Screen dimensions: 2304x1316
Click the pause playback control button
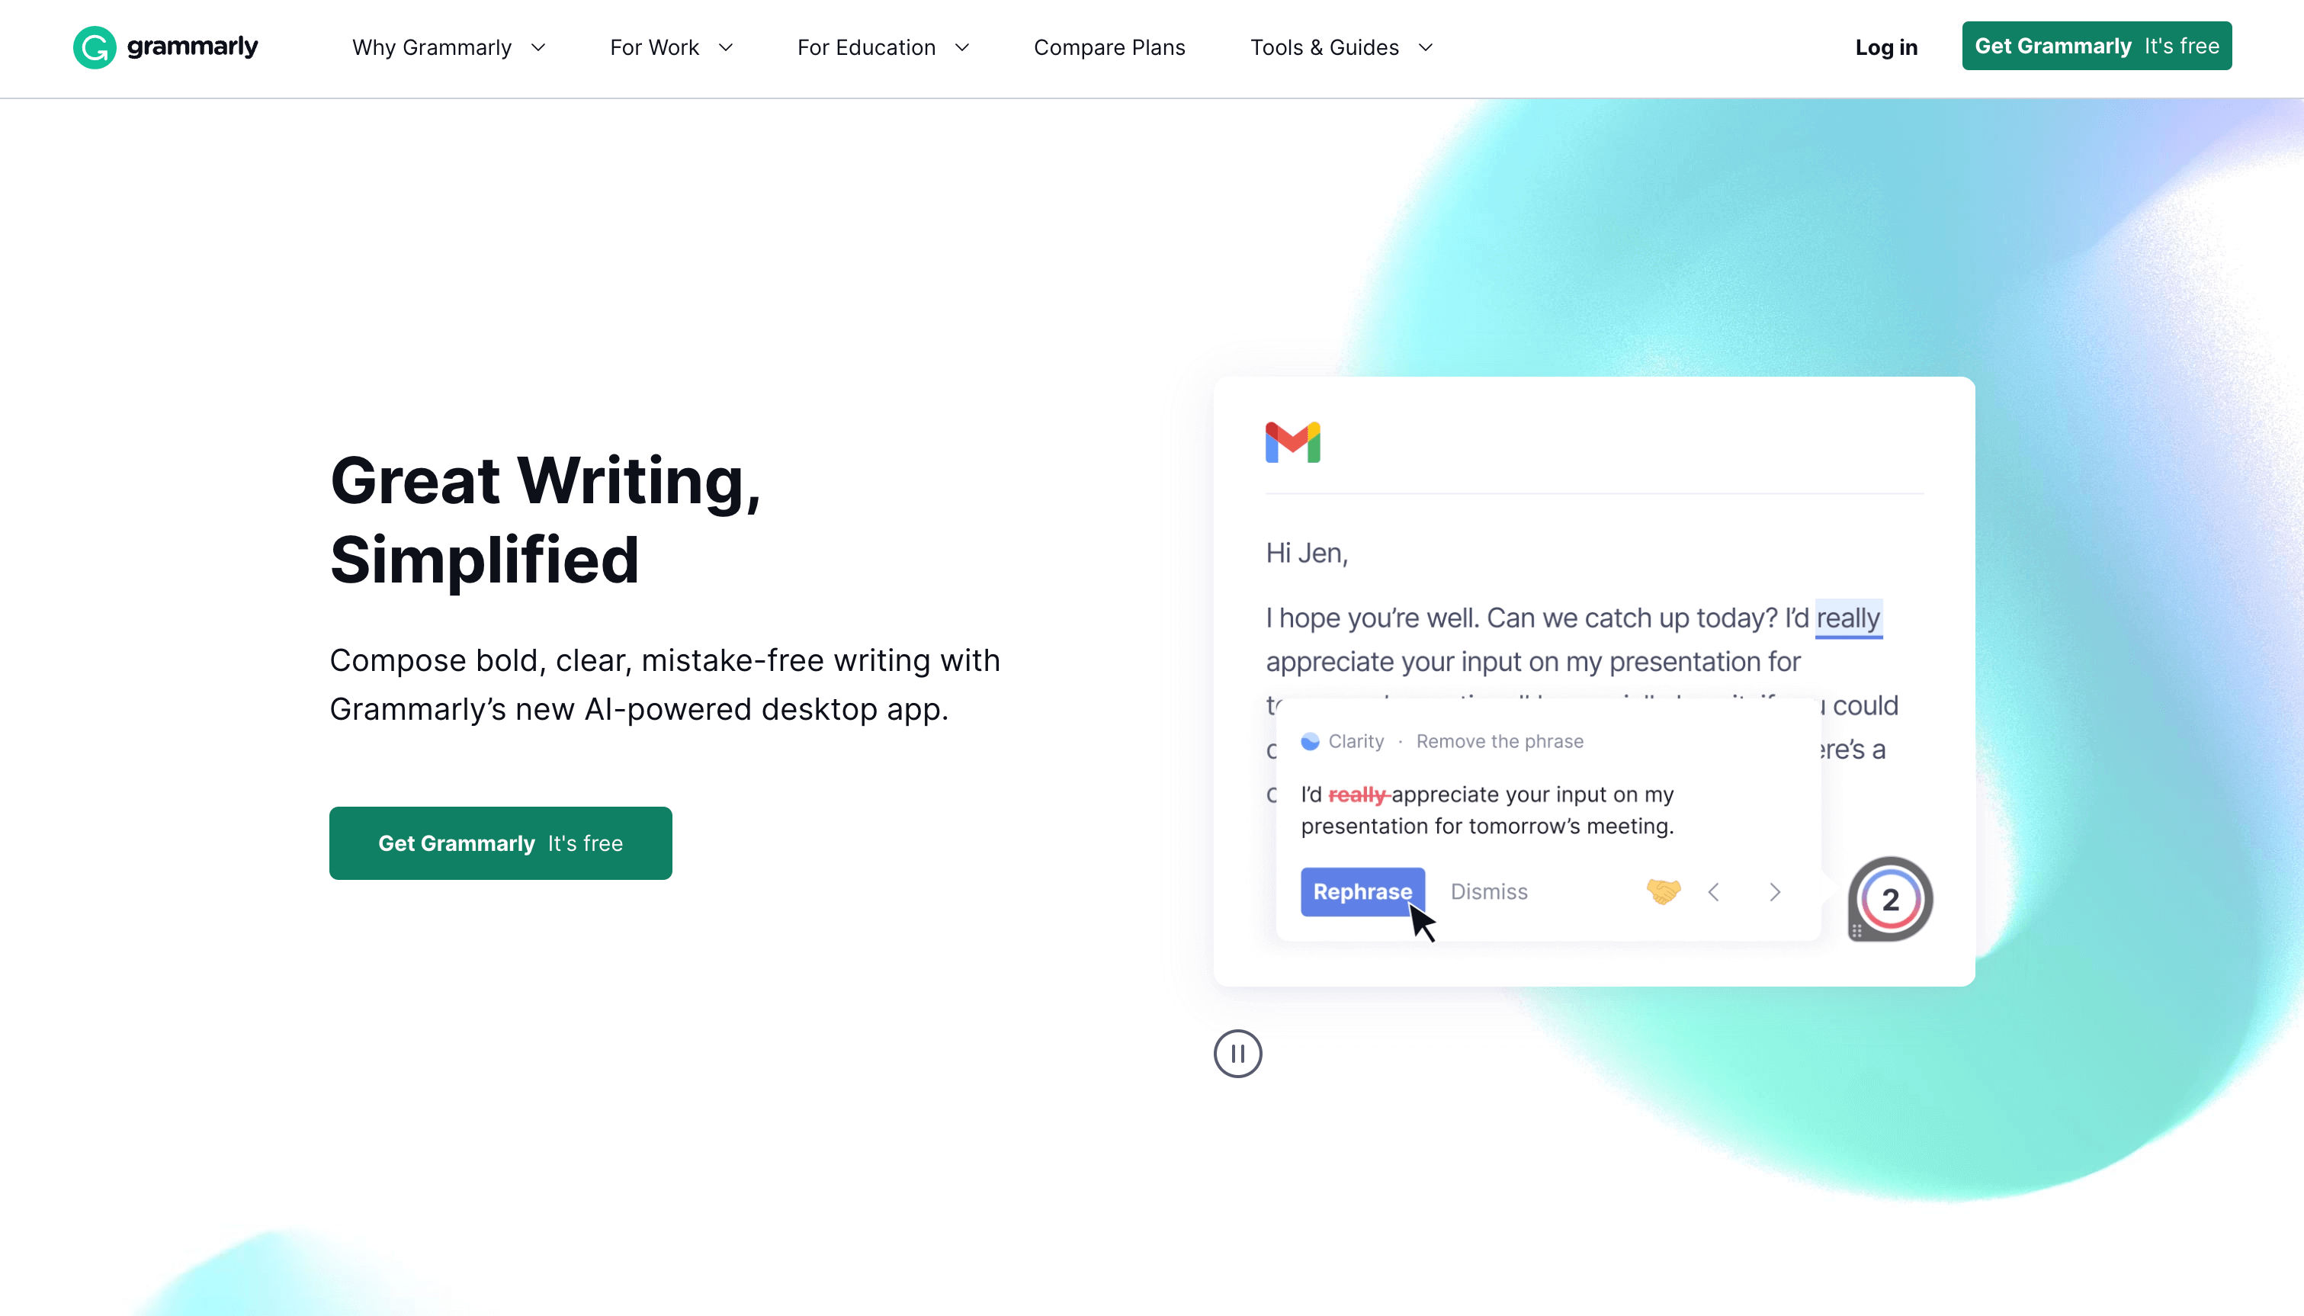[1237, 1054]
